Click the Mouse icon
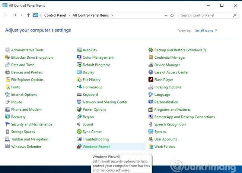The width and height of the screenshot is (242, 173). 7,102
